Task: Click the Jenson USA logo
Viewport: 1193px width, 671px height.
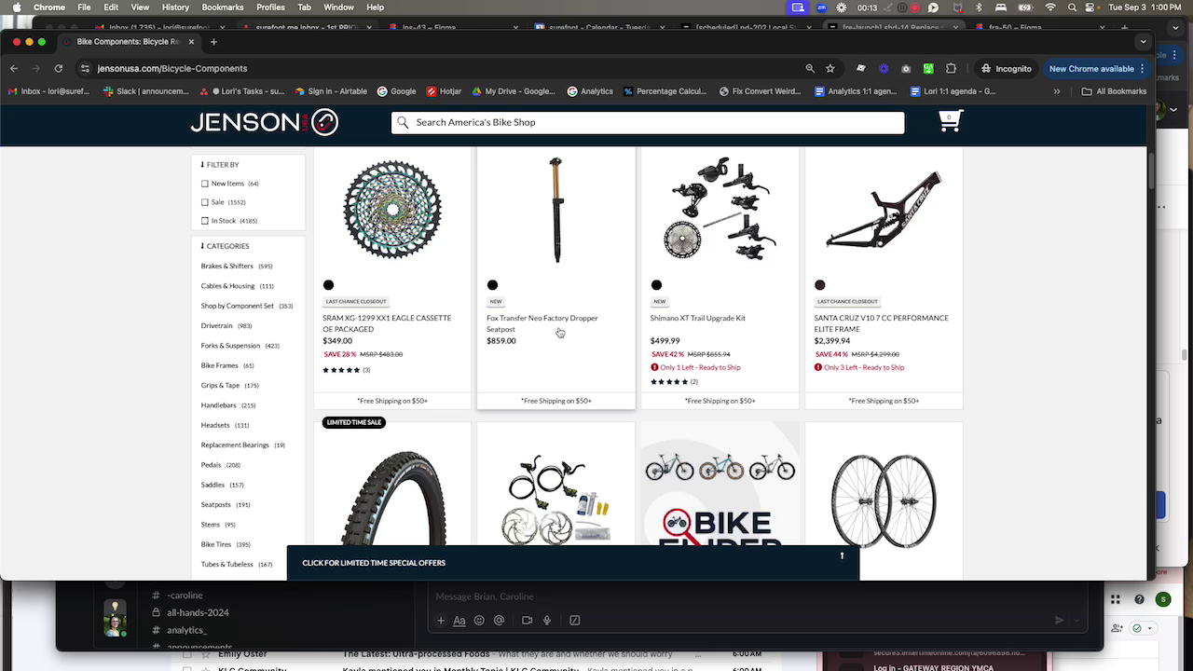Action: point(264,122)
